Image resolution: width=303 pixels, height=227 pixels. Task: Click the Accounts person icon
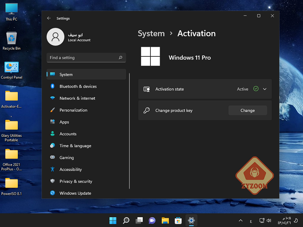[x=52, y=134]
